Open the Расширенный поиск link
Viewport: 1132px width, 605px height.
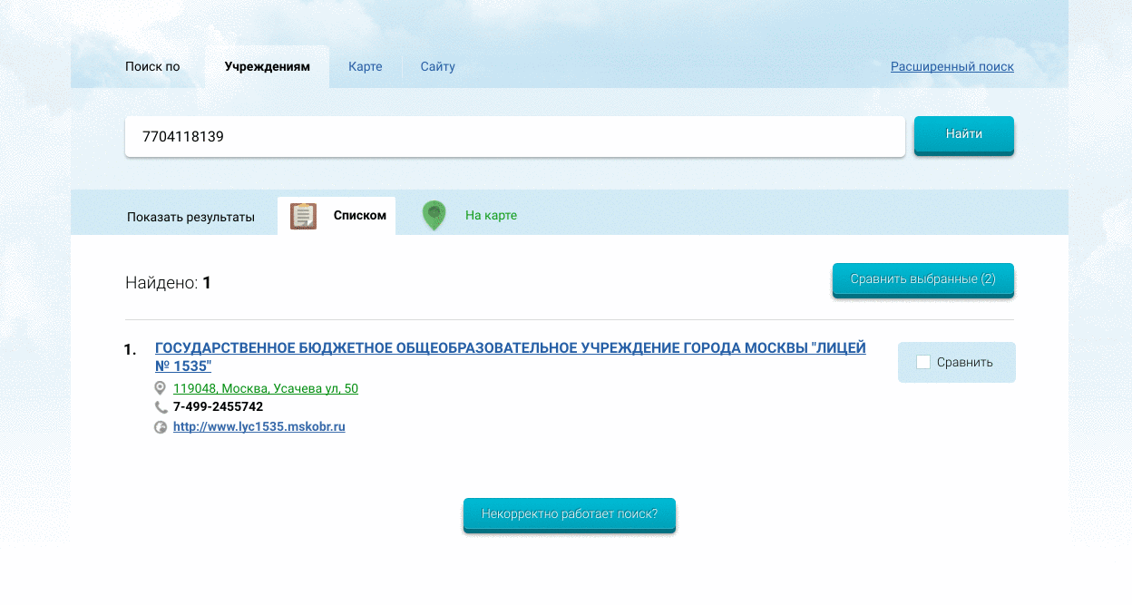[952, 67]
